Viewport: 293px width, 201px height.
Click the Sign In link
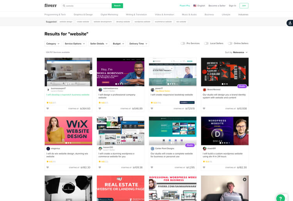232,6
